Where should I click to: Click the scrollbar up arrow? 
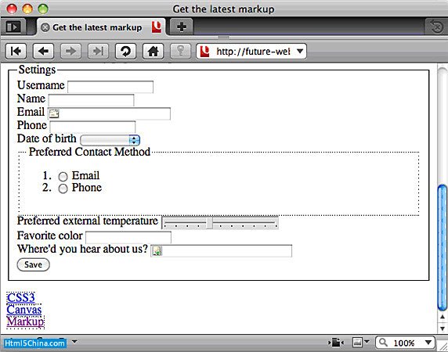click(443, 317)
